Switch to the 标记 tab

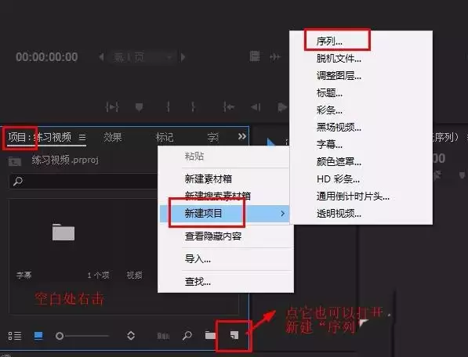(164, 137)
